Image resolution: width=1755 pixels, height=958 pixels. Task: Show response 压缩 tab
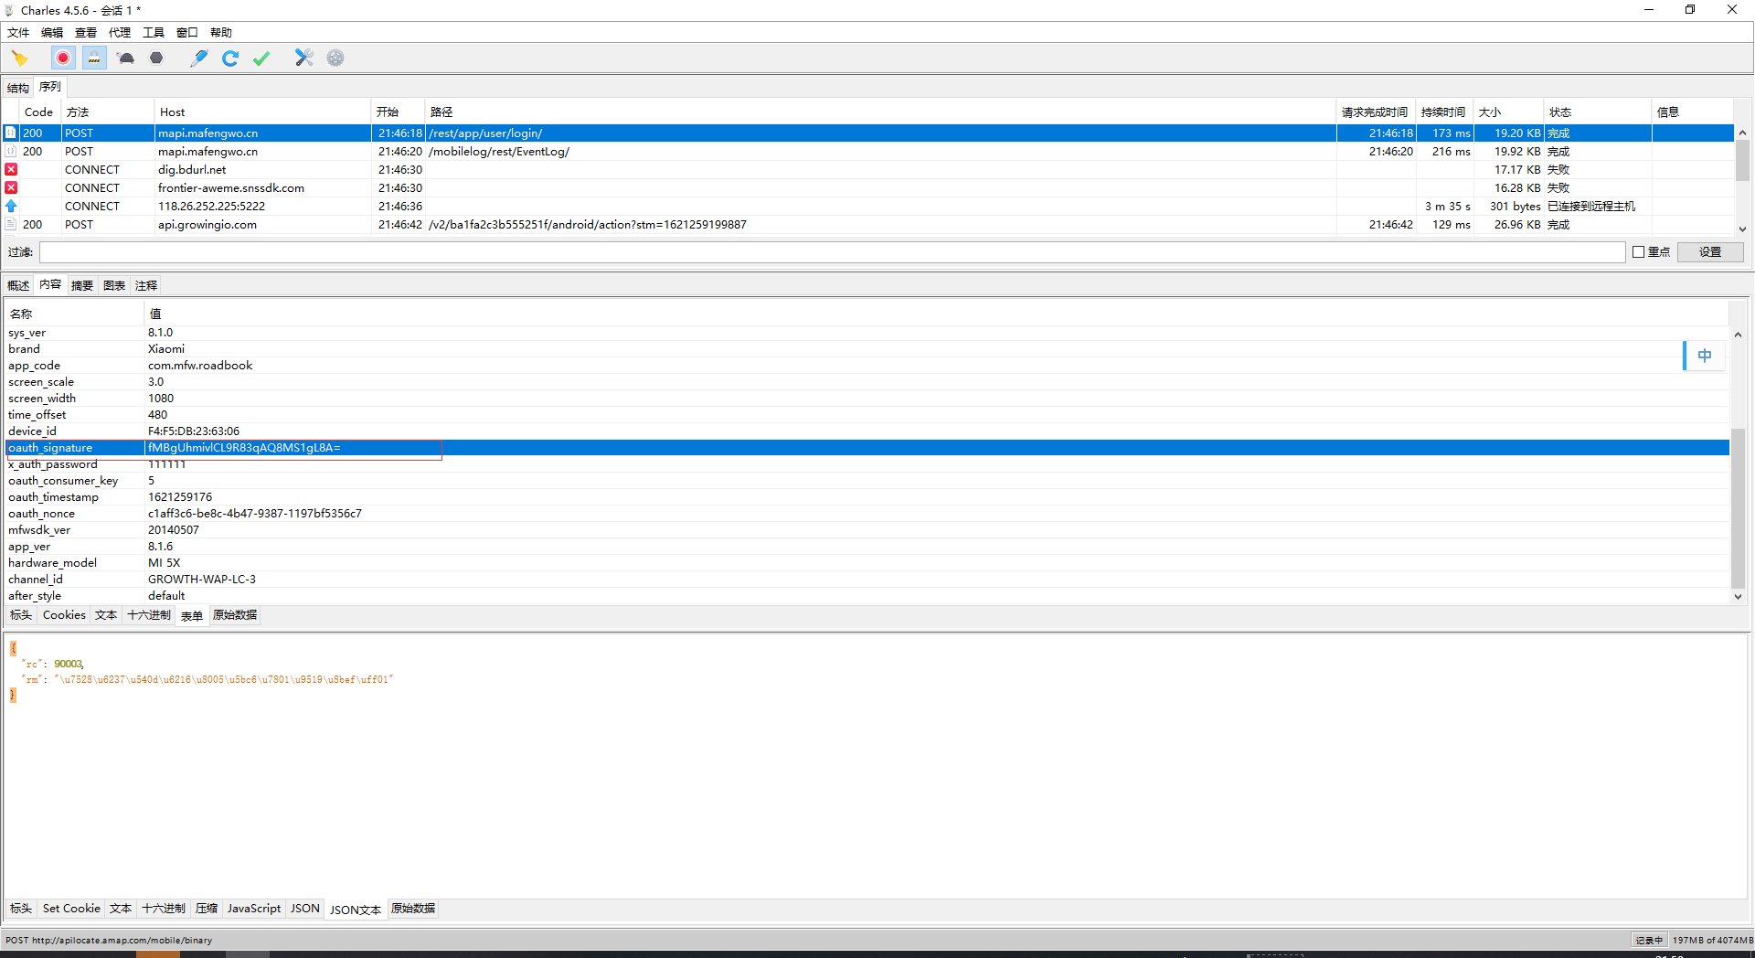click(x=207, y=909)
